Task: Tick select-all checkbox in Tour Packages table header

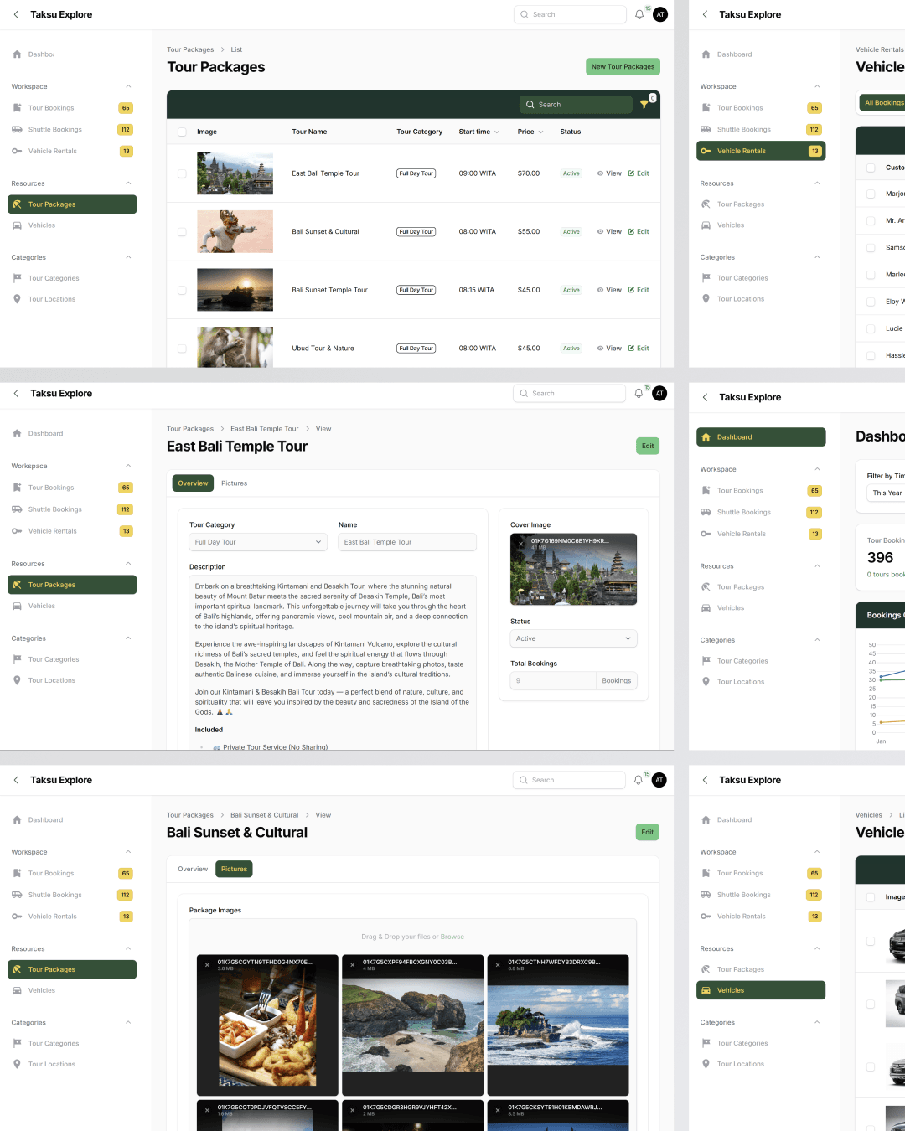Action: pos(182,132)
